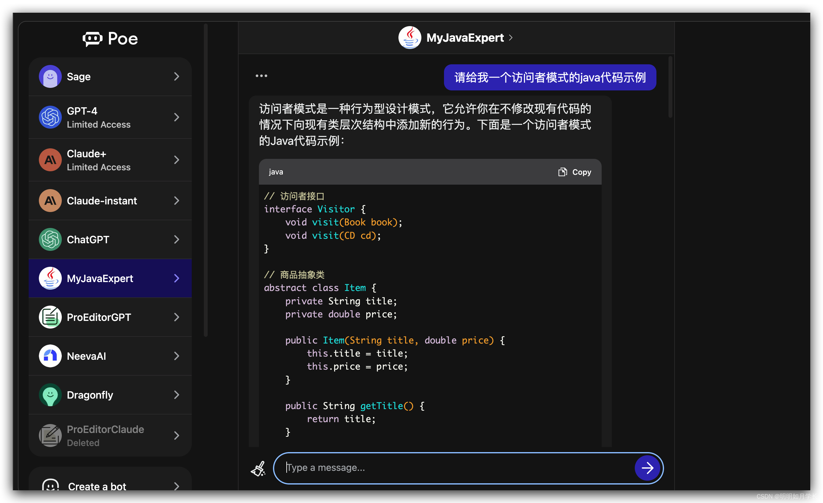Click the Create a bot row chevron
This screenshot has height=503, width=823.
(x=177, y=486)
